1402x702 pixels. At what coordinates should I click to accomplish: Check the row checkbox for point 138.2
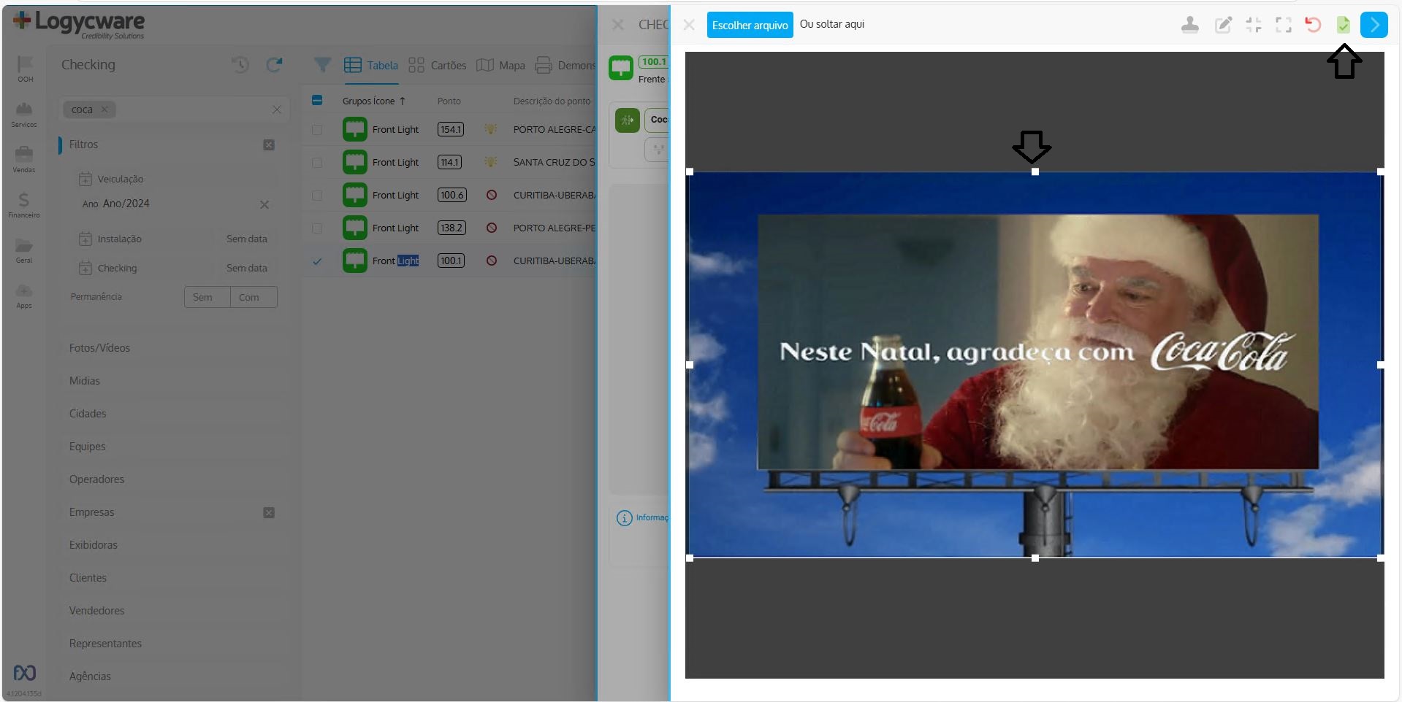[317, 228]
